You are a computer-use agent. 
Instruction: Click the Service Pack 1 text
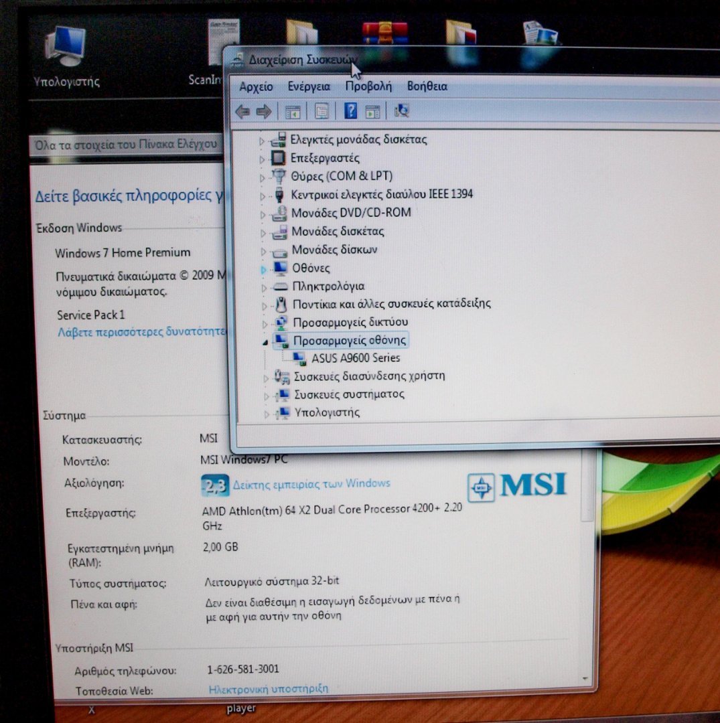click(91, 315)
